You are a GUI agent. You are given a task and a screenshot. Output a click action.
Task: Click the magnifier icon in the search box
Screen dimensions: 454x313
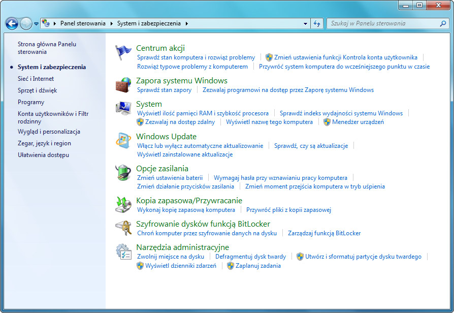pyautogui.click(x=443, y=23)
